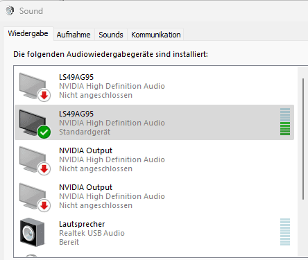Click 'Nicht angeschlossen' under the disconnected LS49AG95
Screen dimensions: 308x260
coord(96,95)
